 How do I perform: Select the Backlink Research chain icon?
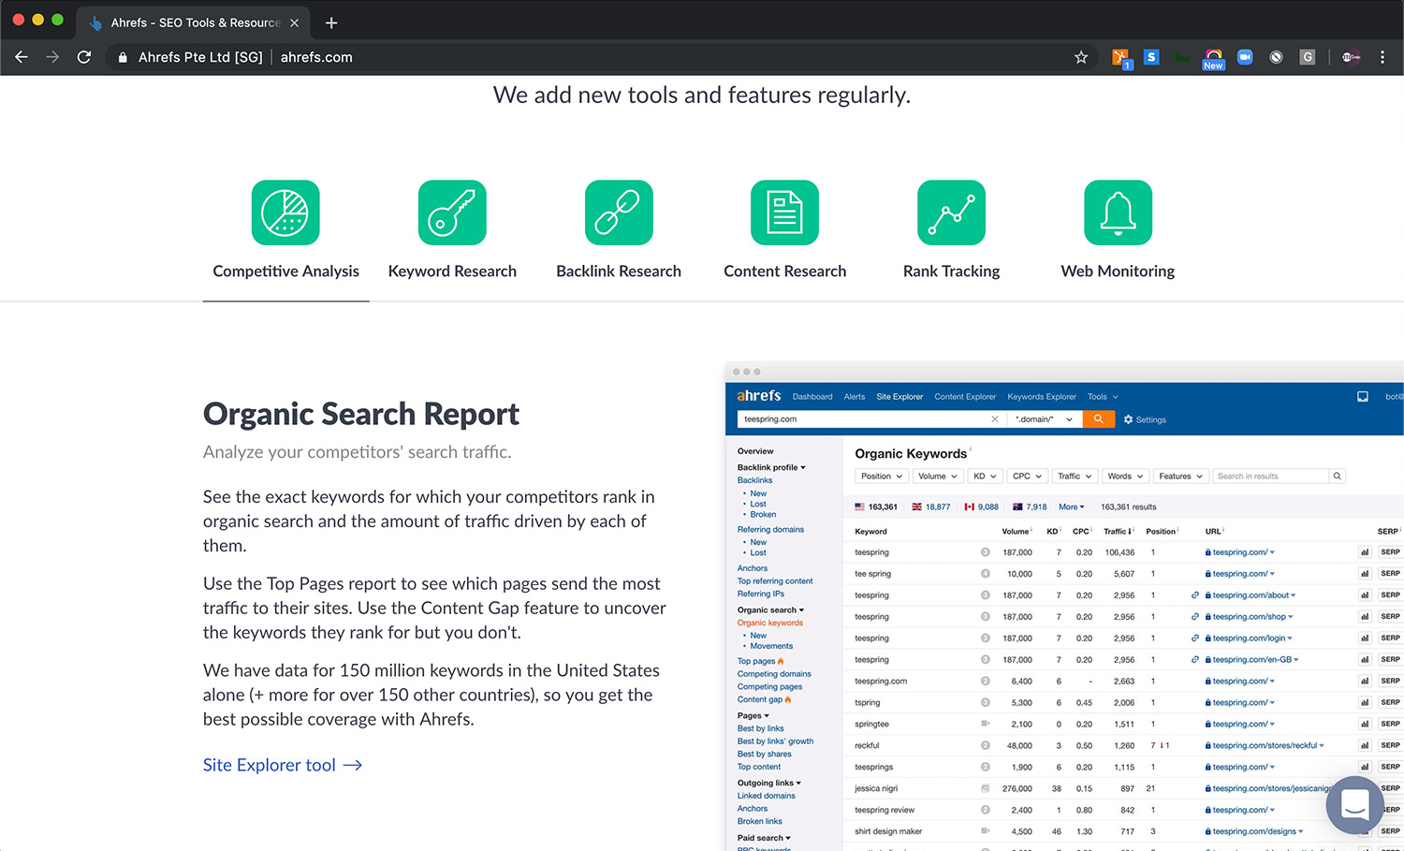[619, 213]
